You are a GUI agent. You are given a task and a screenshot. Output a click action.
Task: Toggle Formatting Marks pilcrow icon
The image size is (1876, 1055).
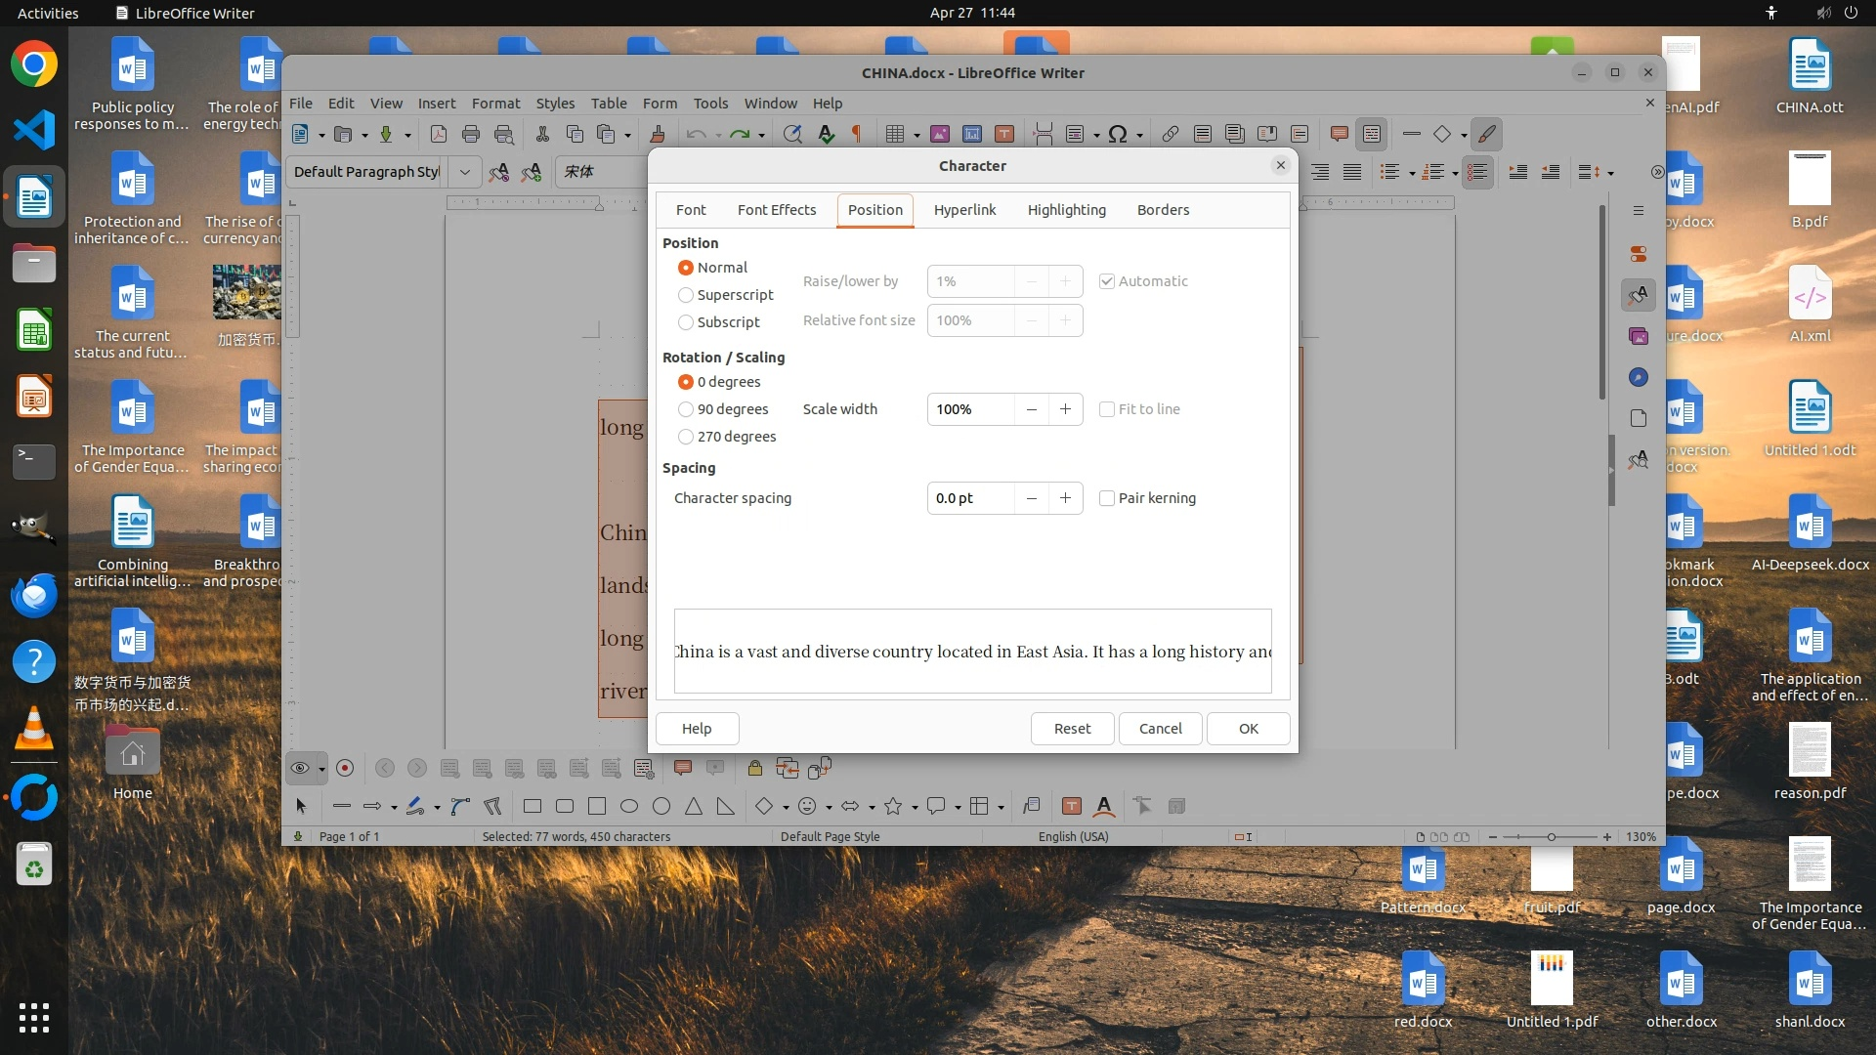pos(857,135)
